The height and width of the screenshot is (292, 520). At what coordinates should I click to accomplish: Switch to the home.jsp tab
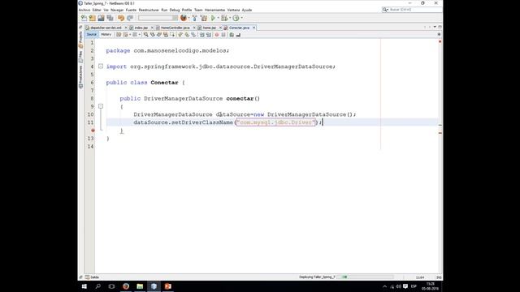pos(209,28)
